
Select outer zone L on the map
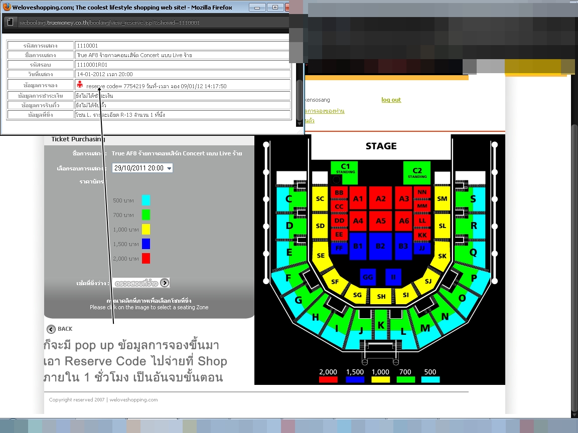point(403,331)
